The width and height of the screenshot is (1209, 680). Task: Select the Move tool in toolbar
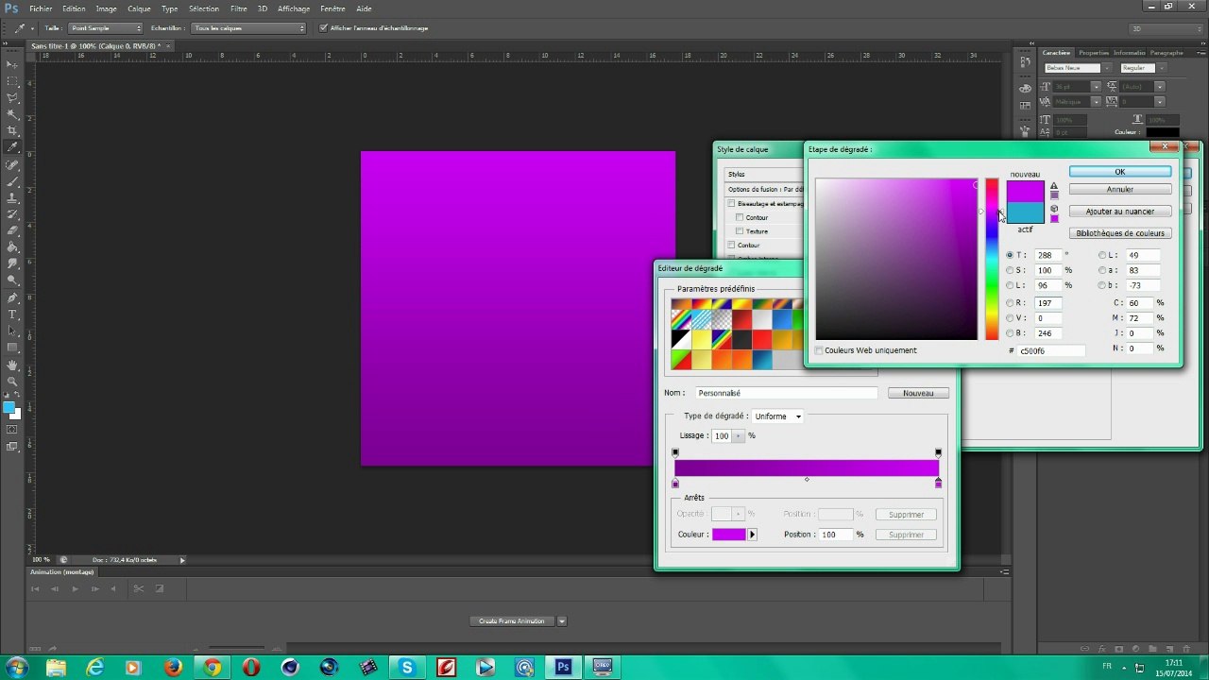click(x=12, y=64)
